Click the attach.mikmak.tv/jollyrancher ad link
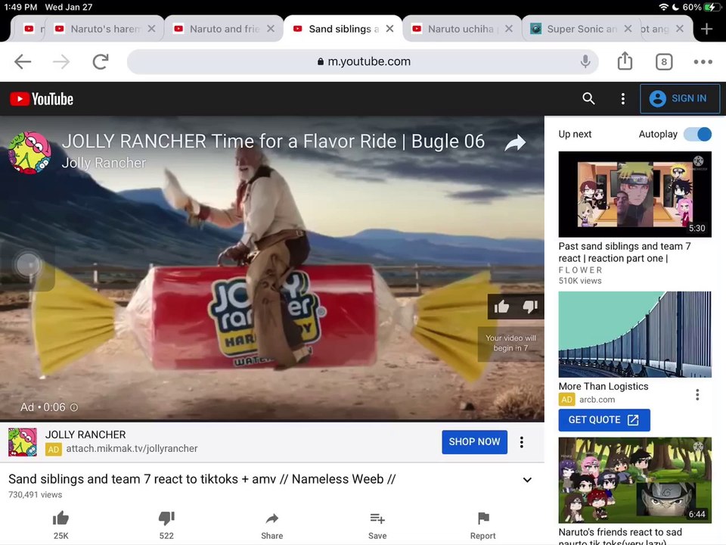726x545 pixels. (132, 449)
